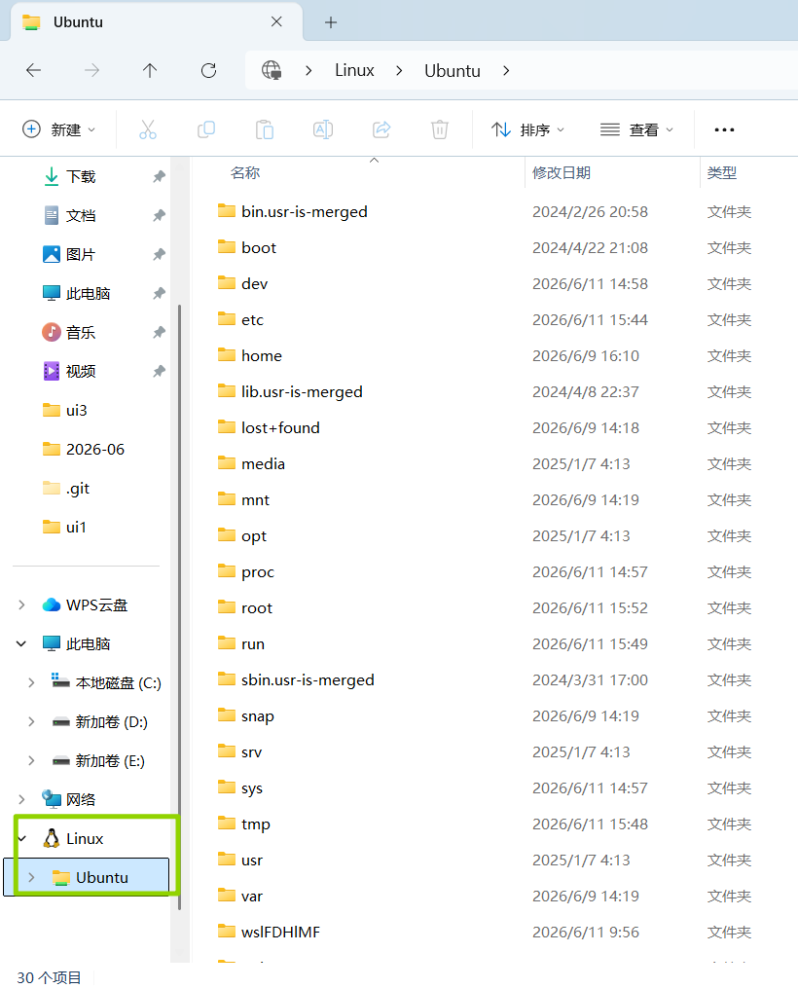Click the WPS云盘 cloud icon
Viewport: 798px width, 989px height.
pyautogui.click(x=51, y=604)
